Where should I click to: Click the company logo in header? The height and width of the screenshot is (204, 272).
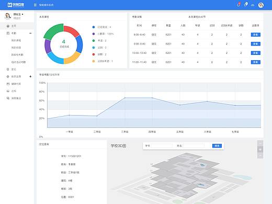click(x=16, y=5)
